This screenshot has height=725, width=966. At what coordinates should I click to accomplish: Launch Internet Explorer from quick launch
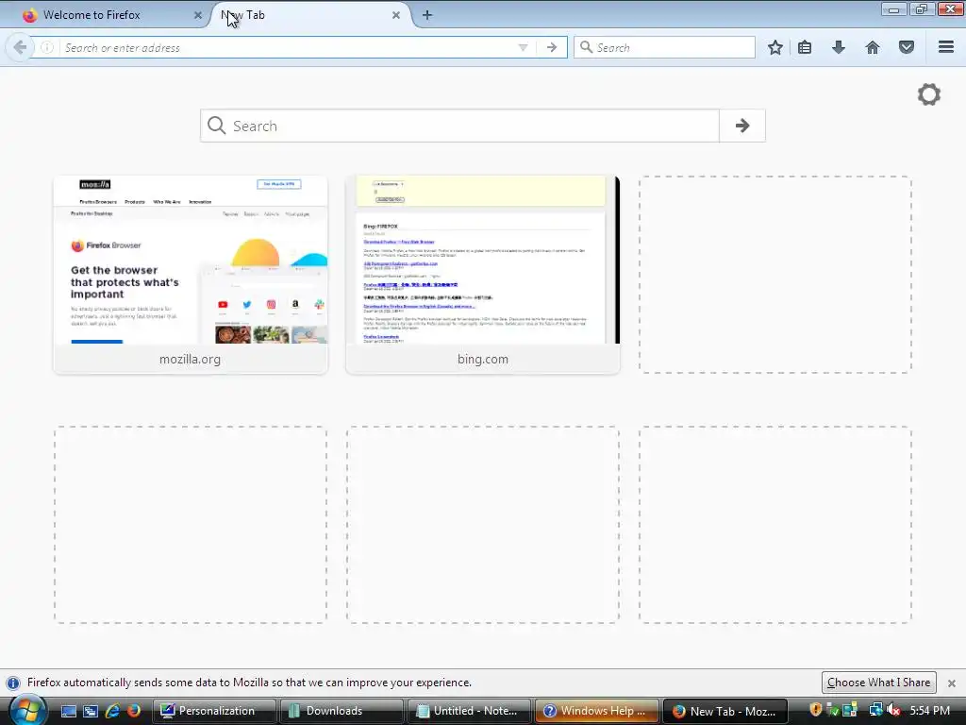pyautogui.click(x=112, y=711)
